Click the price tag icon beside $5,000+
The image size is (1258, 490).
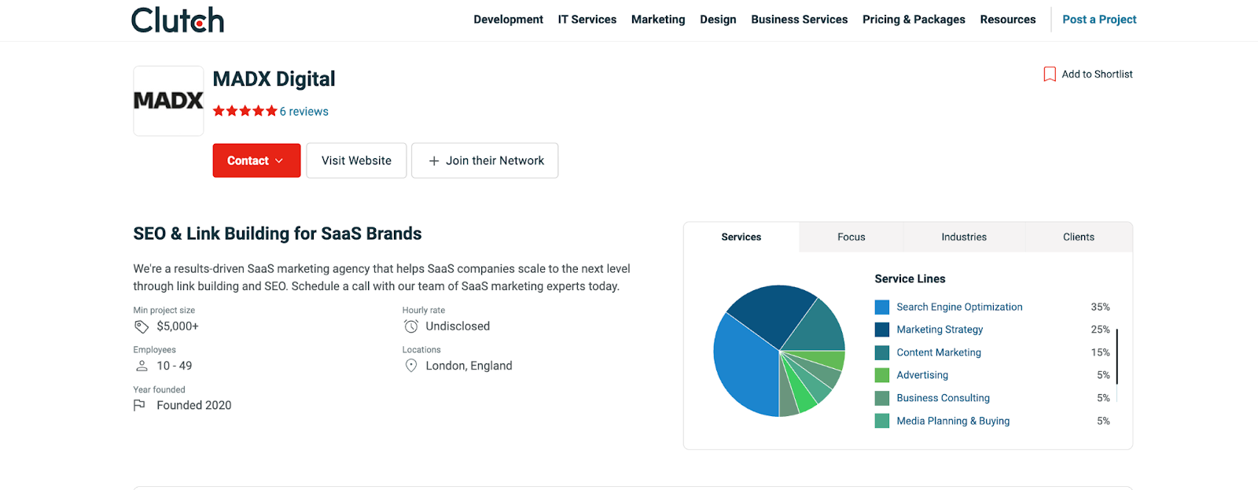[x=142, y=326]
